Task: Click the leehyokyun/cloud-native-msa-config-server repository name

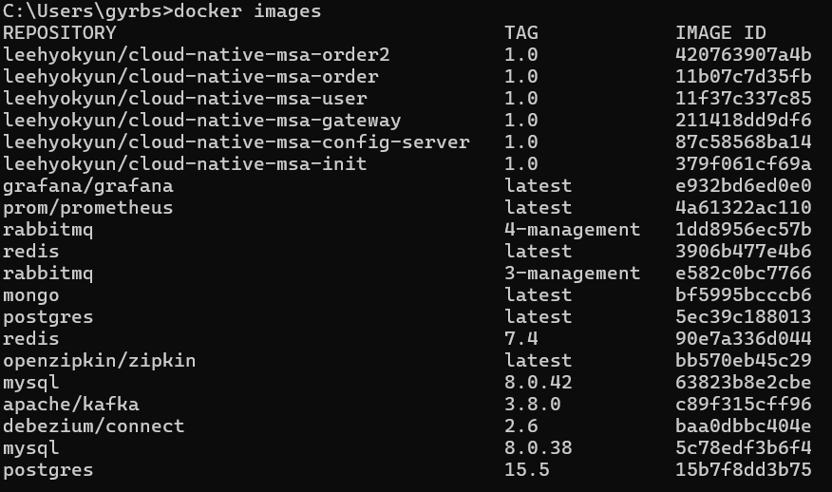Action: [x=236, y=142]
